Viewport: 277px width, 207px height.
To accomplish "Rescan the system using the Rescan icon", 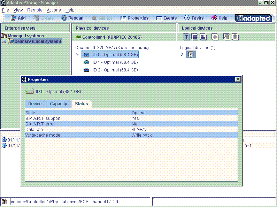I will click(64, 18).
